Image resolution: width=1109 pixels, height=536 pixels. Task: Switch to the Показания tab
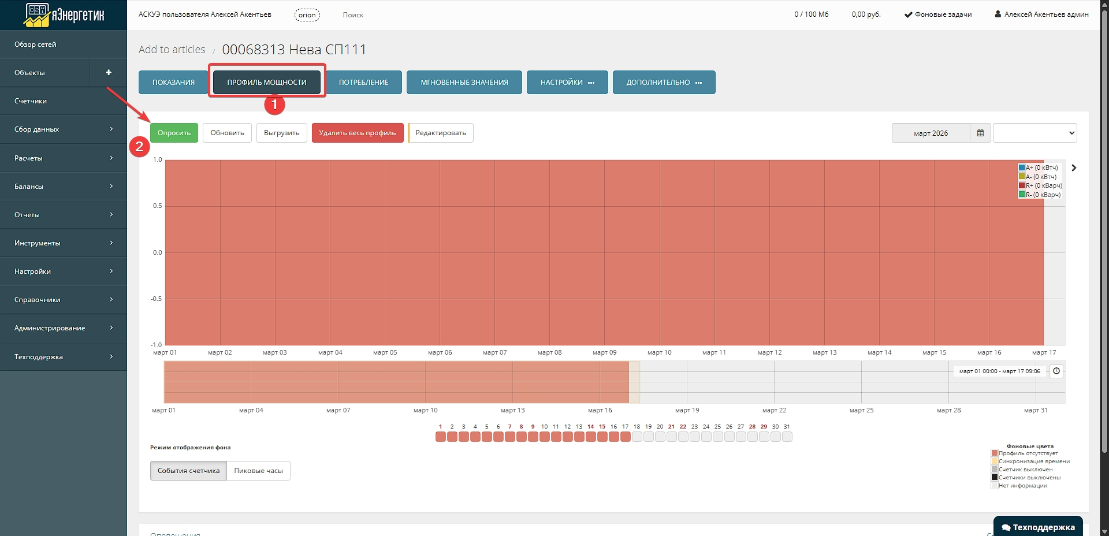point(173,83)
